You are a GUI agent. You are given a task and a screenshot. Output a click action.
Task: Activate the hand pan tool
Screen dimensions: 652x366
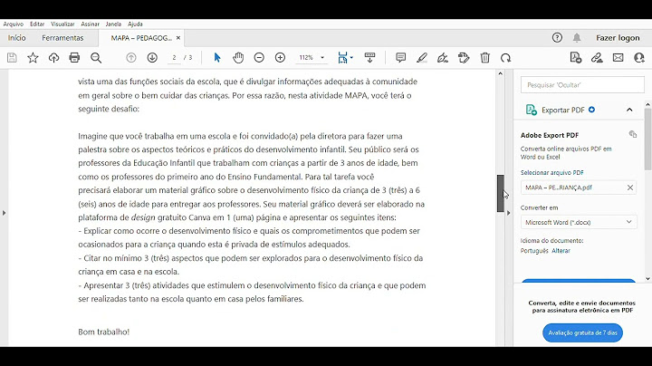point(238,58)
